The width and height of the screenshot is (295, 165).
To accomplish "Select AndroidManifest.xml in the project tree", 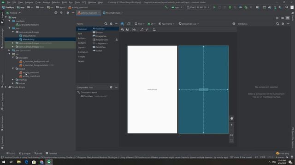I will click(29, 25).
